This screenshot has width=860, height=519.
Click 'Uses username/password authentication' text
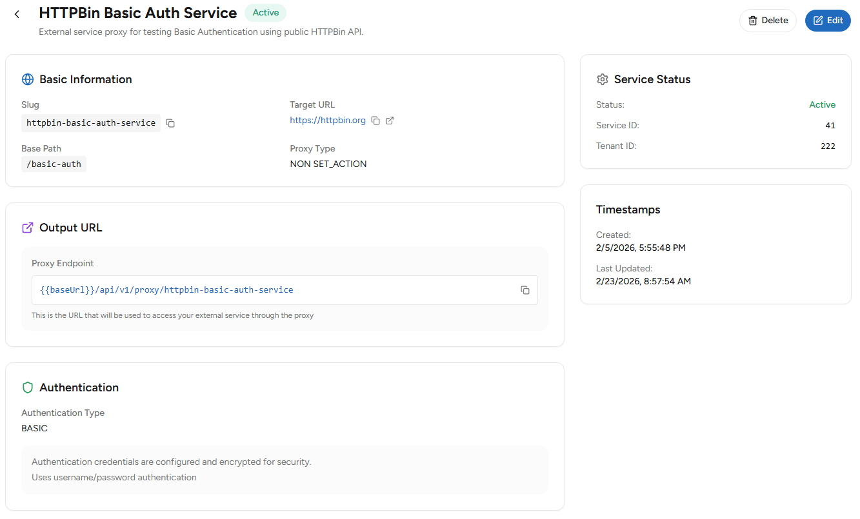(x=114, y=477)
